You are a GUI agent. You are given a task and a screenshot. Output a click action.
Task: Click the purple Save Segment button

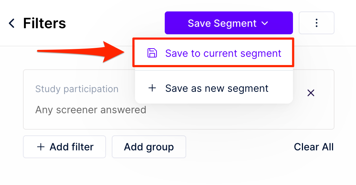click(x=228, y=23)
